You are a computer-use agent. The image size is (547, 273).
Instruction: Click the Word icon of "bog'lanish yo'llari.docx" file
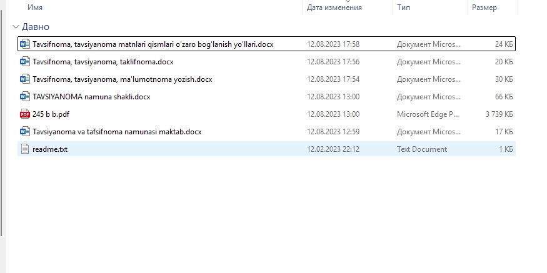tap(25, 44)
